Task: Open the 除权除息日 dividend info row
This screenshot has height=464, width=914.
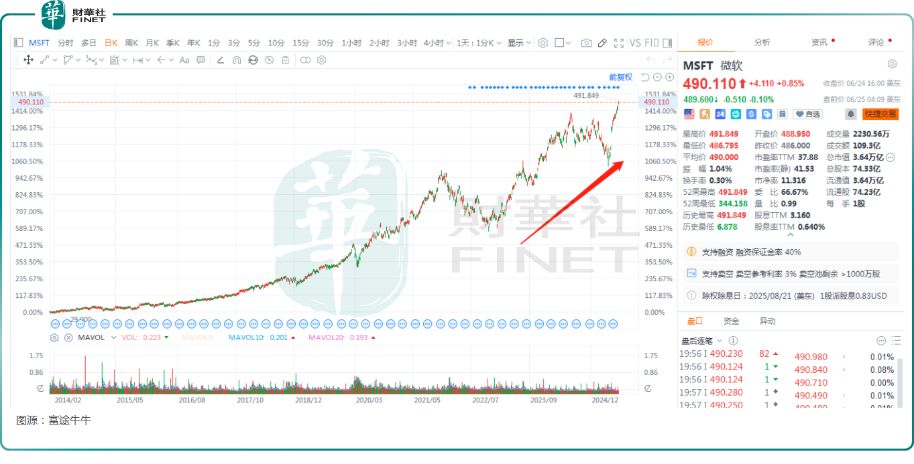Action: pos(791,295)
